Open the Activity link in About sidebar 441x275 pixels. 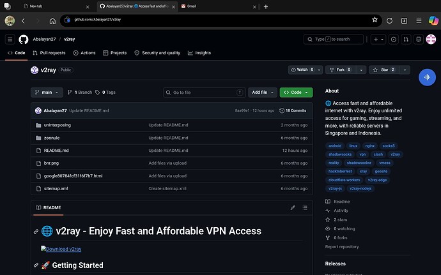coord(341,211)
